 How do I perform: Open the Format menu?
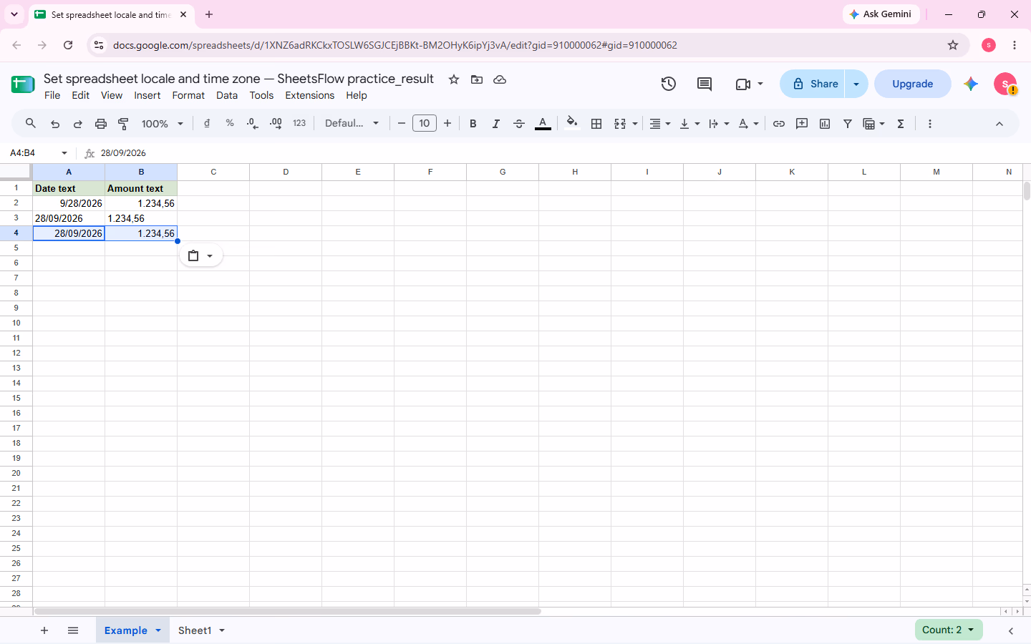pyautogui.click(x=188, y=95)
